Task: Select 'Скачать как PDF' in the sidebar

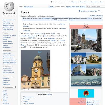Action: point(8,71)
